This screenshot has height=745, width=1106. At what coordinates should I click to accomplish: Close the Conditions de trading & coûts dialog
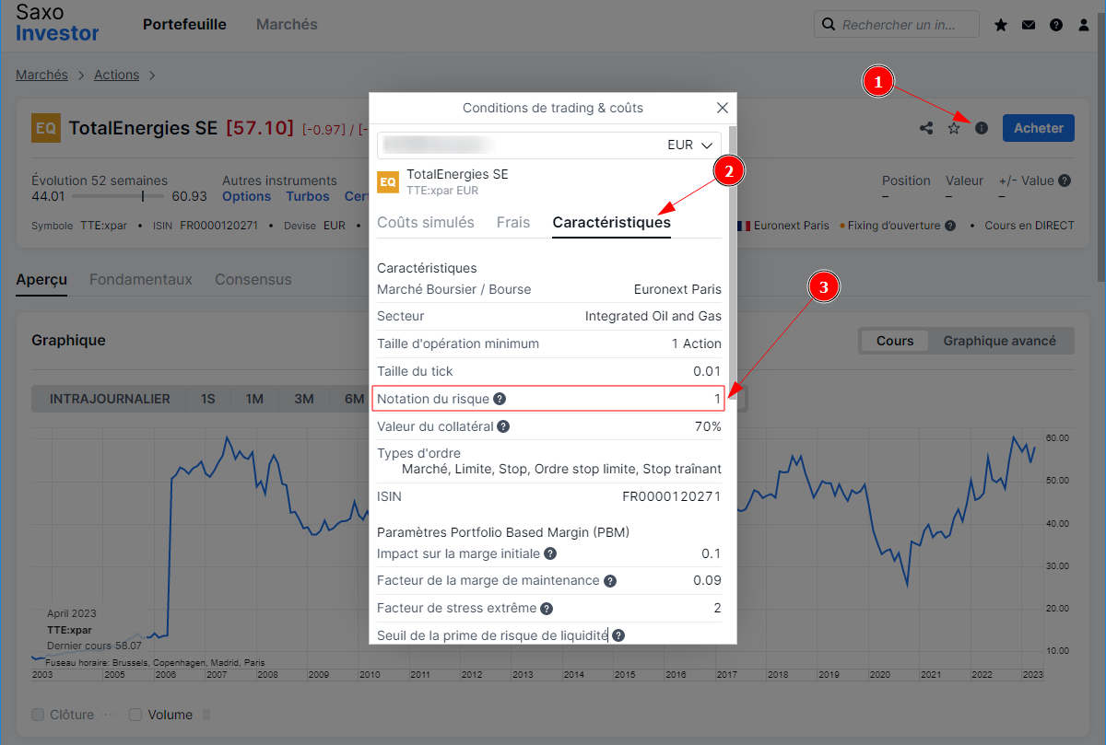[x=723, y=108]
